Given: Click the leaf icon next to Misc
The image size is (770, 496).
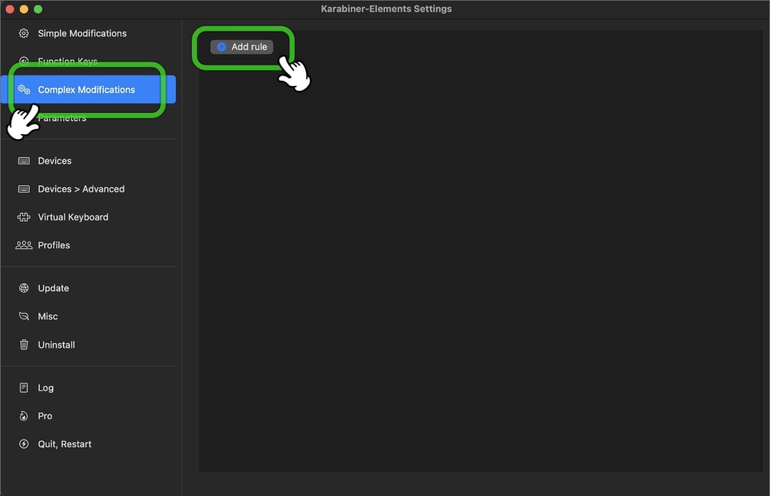Looking at the screenshot, I should click(x=24, y=316).
